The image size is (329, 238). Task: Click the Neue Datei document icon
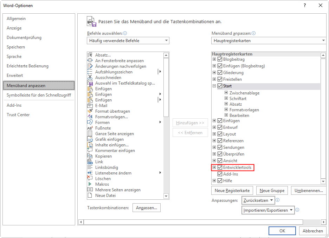click(x=90, y=196)
